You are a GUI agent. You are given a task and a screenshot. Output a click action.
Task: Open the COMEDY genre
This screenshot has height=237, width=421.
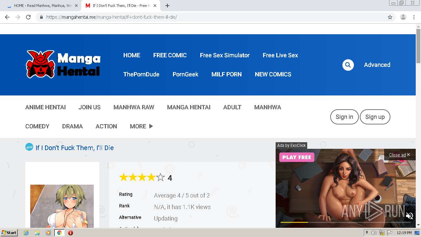click(37, 126)
